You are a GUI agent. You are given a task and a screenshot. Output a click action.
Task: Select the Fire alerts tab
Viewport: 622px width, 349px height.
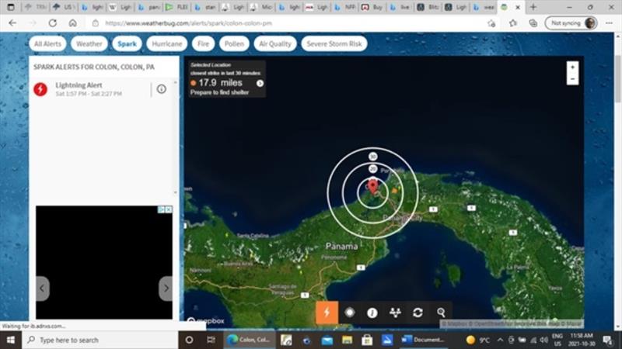pos(203,43)
